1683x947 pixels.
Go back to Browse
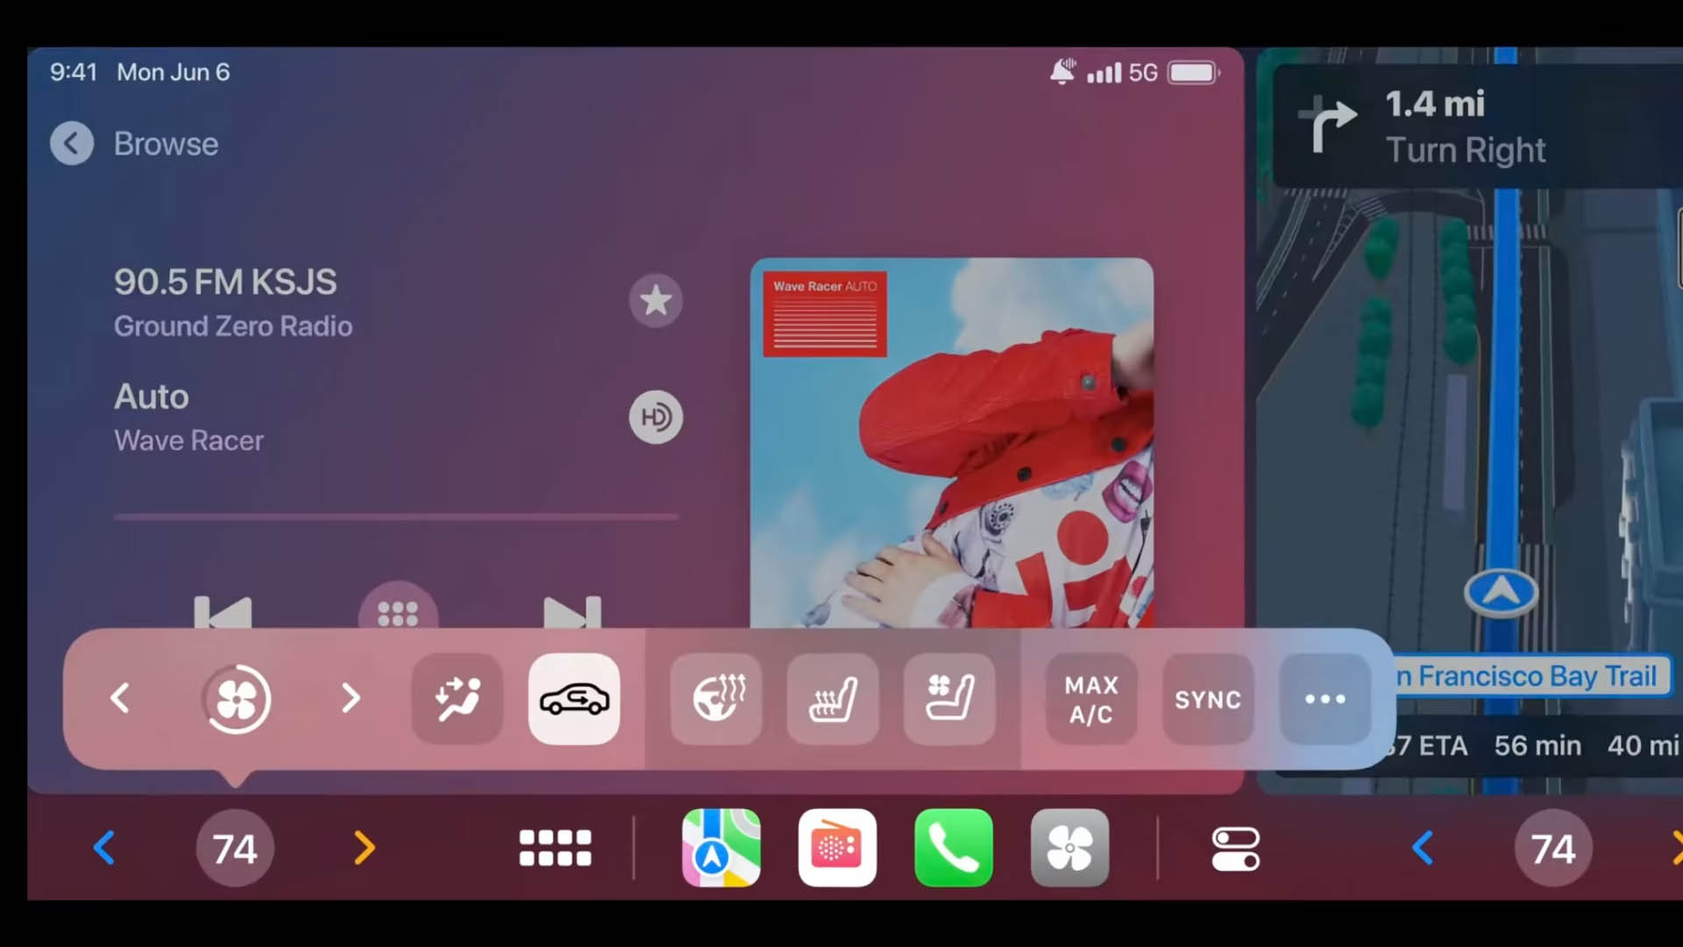point(72,143)
